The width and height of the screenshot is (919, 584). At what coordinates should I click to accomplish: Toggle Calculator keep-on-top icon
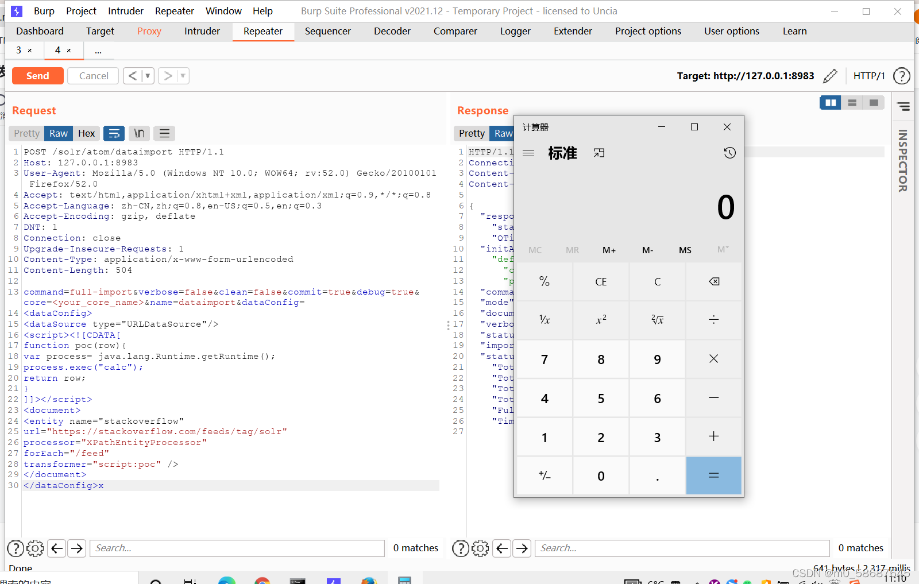click(x=599, y=153)
